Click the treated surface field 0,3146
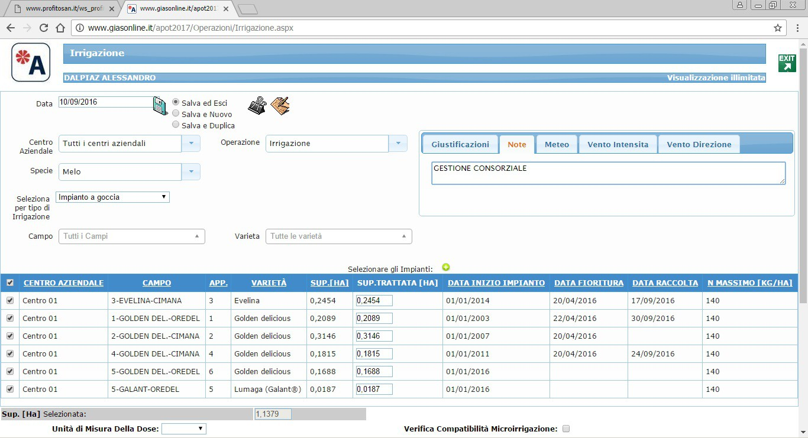The height and width of the screenshot is (438, 808). (x=374, y=336)
